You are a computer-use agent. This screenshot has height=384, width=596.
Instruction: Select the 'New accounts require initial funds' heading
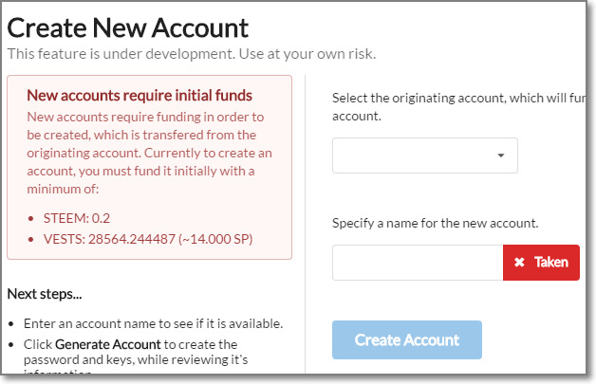click(x=140, y=95)
